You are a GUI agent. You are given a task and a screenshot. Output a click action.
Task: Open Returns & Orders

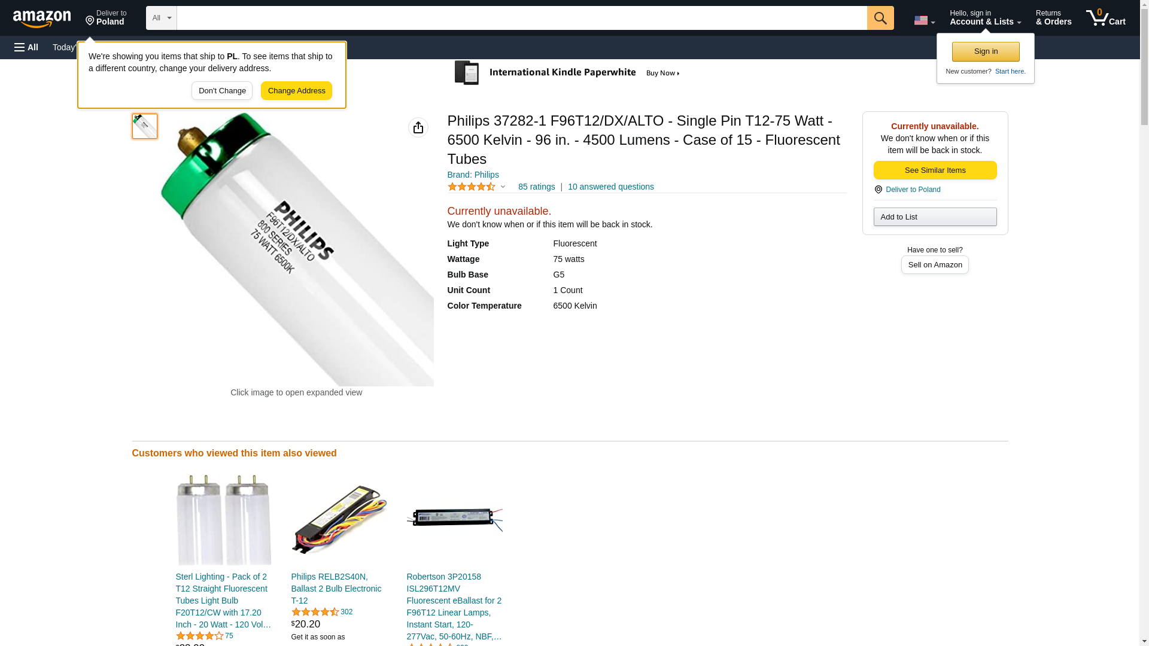(x=1053, y=18)
